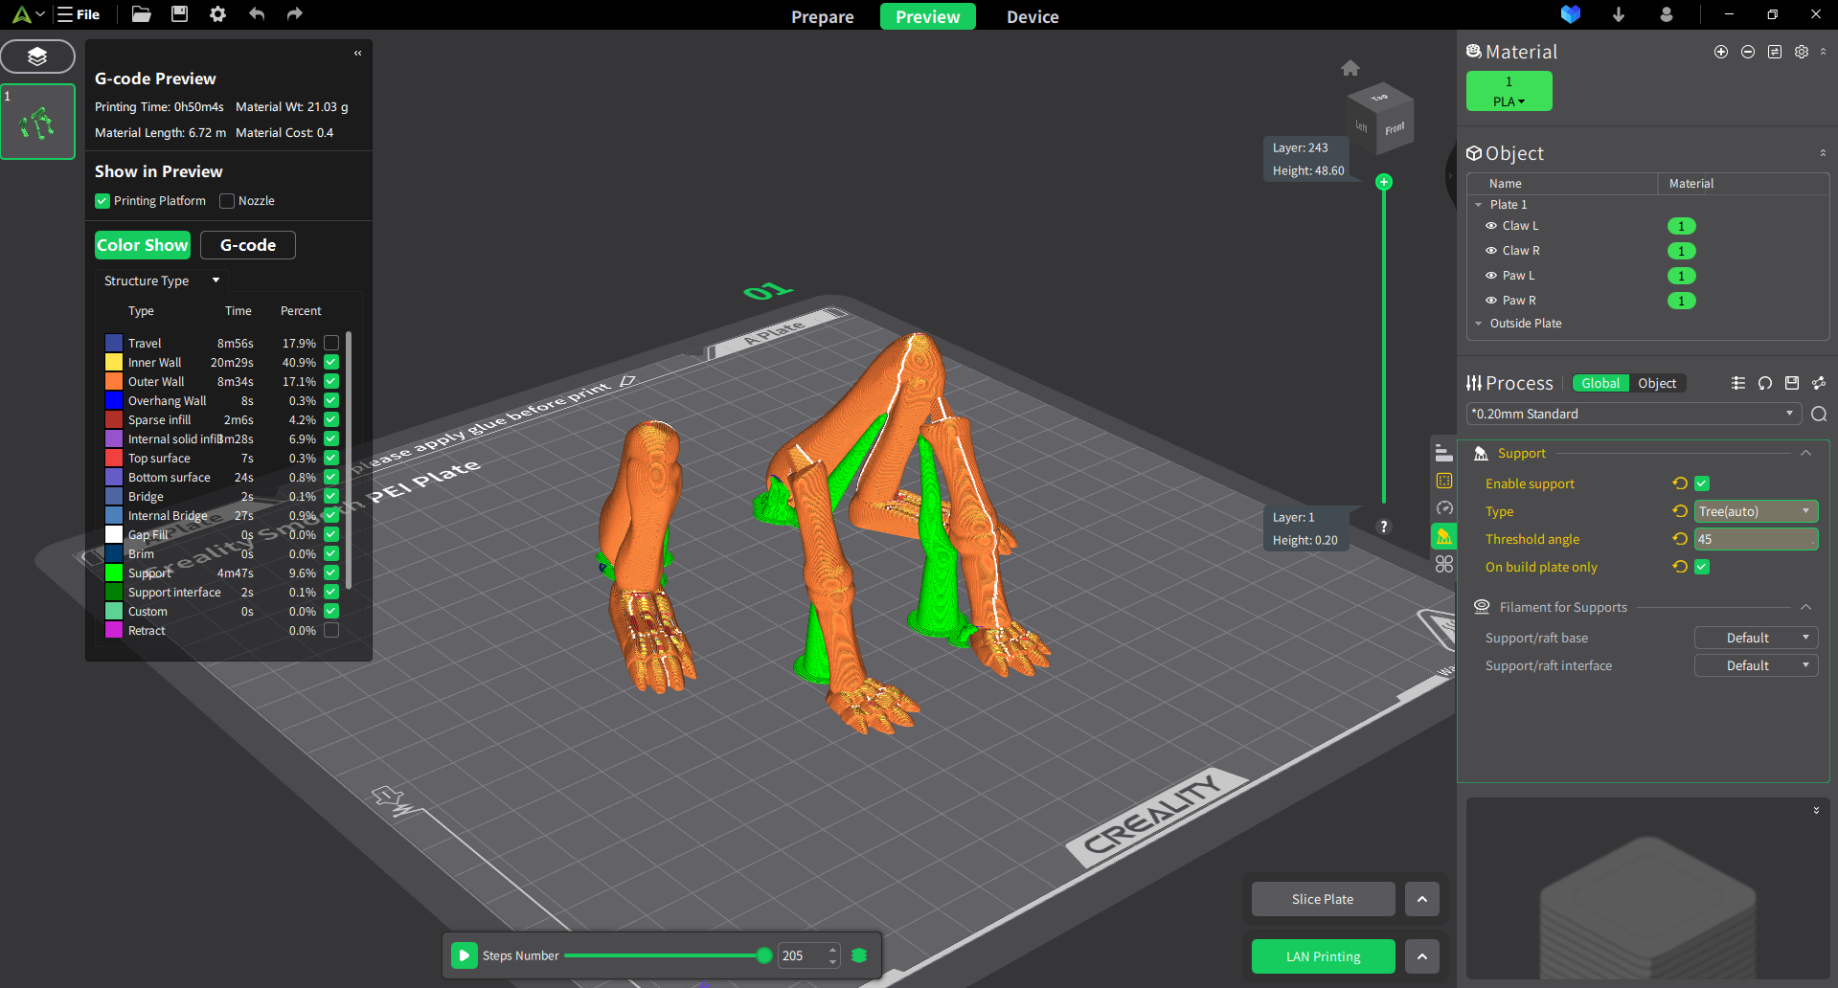1838x988 pixels.
Task: Switch to the Device tab
Action: click(1032, 16)
